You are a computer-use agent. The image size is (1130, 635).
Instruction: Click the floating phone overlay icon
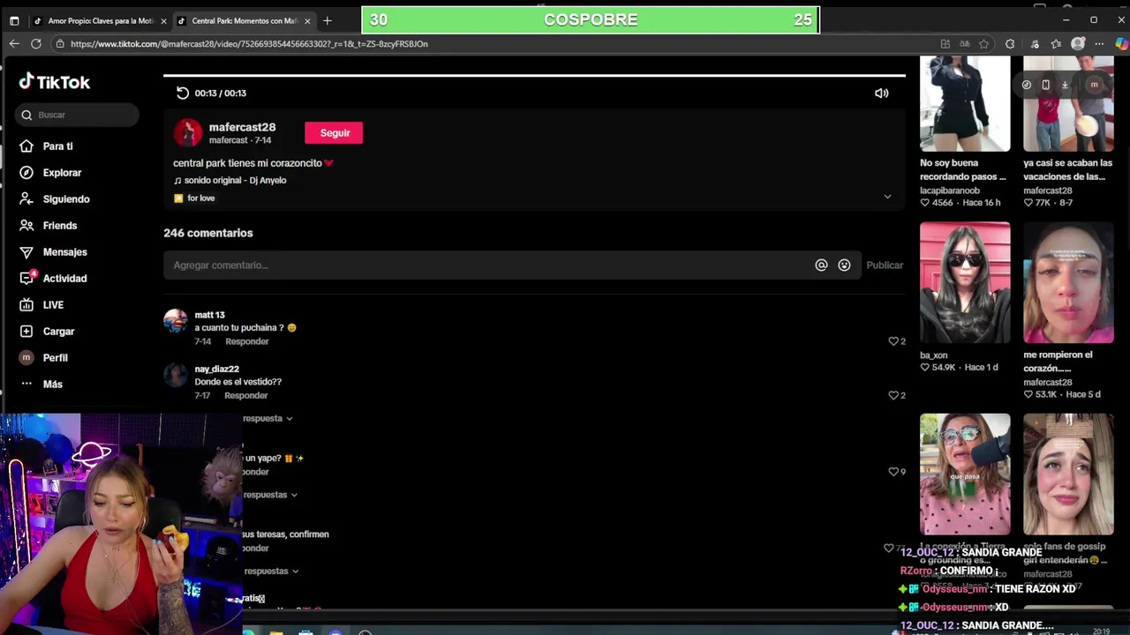tap(1045, 85)
